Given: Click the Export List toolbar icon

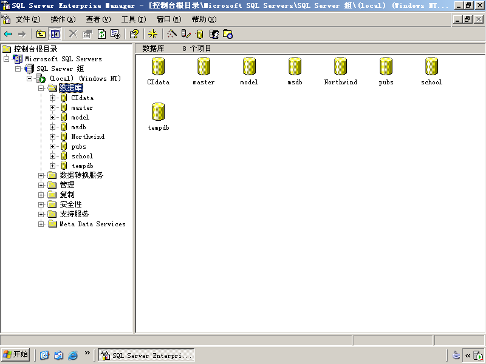Looking at the screenshot, I should coord(115,34).
